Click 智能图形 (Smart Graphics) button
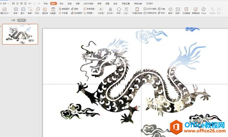Viewport: 228px width, 137px height. coord(64,9)
